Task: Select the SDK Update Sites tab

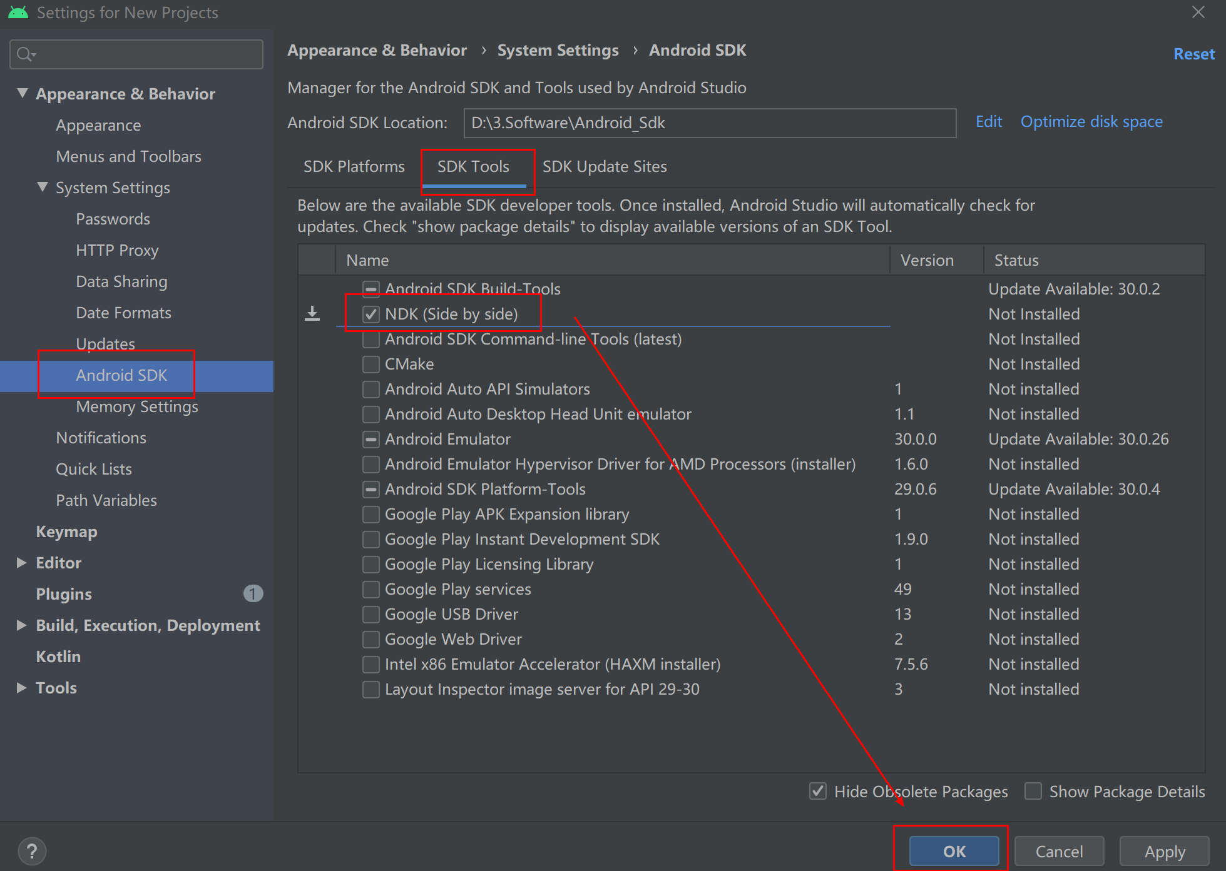Action: [605, 167]
